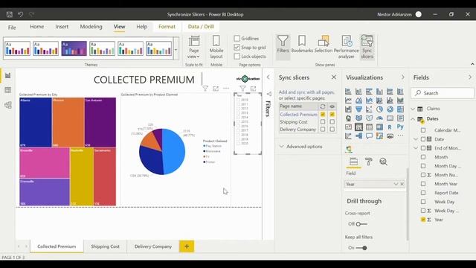The height and width of the screenshot is (268, 476).
Task: Collapse the Visualizations pane chevron
Action: point(403,77)
